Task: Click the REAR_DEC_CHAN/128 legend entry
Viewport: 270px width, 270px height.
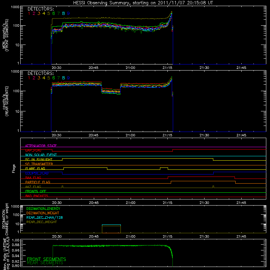Action: (x=45, y=217)
